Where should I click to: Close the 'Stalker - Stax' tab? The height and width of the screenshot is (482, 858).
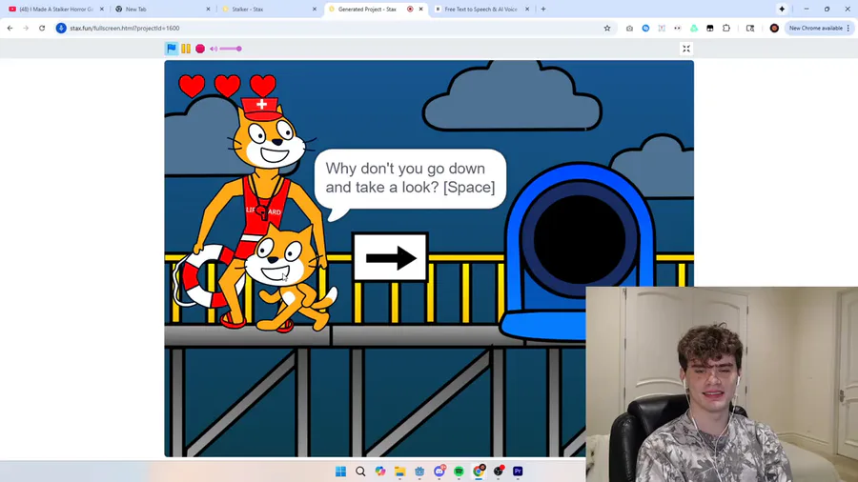click(314, 9)
